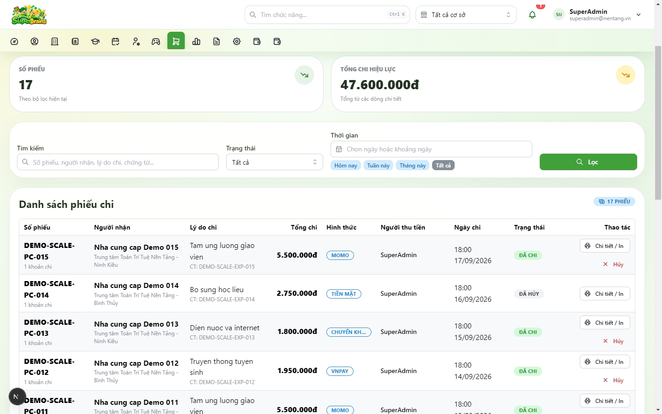
Task: Open the calendar check icon
Action: (x=115, y=41)
